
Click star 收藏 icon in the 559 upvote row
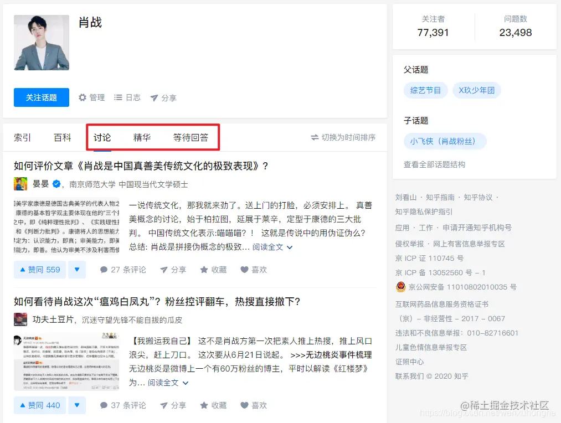tap(204, 270)
